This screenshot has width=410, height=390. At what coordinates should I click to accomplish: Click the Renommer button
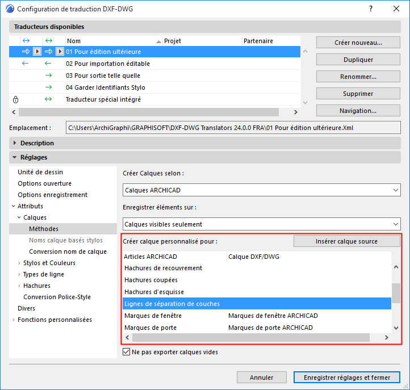point(358,77)
